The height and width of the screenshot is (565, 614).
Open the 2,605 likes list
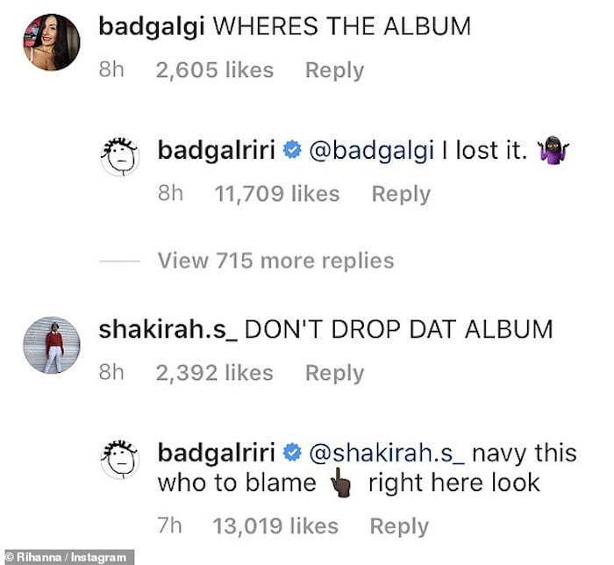pos(215,70)
